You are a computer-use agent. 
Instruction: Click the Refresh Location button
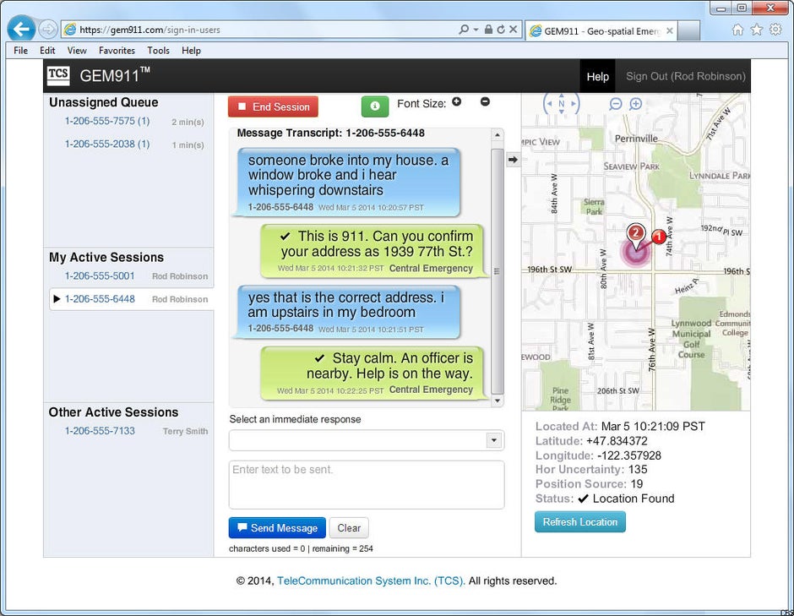click(x=579, y=521)
